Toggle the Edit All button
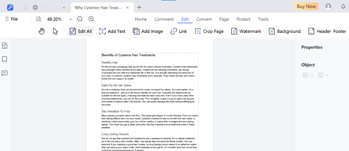This screenshot has height=151, width=349. 81,31
